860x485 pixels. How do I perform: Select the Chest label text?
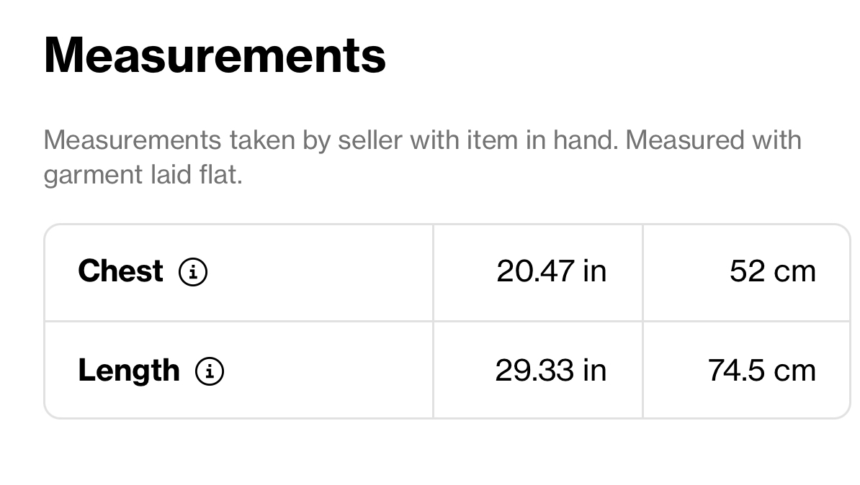point(121,271)
